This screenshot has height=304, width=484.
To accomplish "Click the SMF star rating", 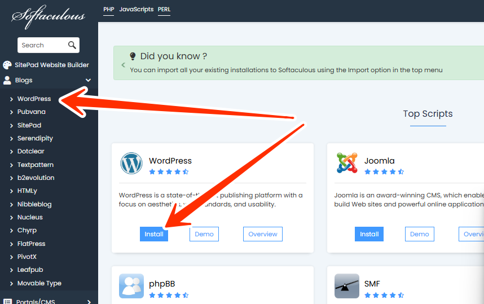I will click(384, 295).
